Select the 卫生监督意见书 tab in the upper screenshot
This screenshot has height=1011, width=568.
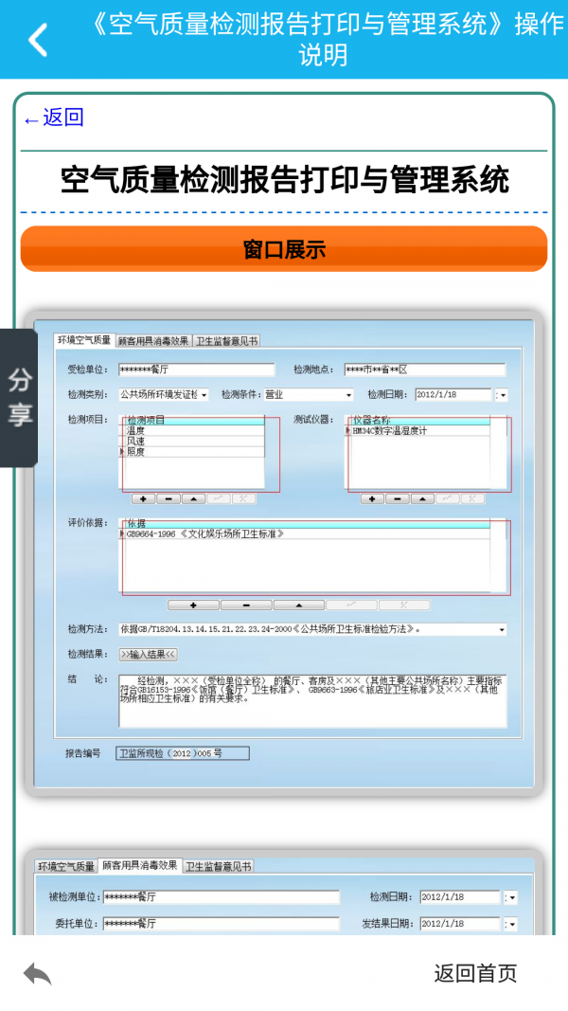(x=226, y=341)
